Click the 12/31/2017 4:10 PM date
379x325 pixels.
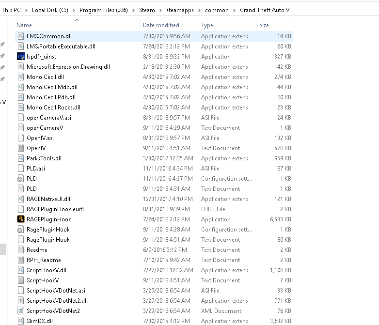point(168,199)
